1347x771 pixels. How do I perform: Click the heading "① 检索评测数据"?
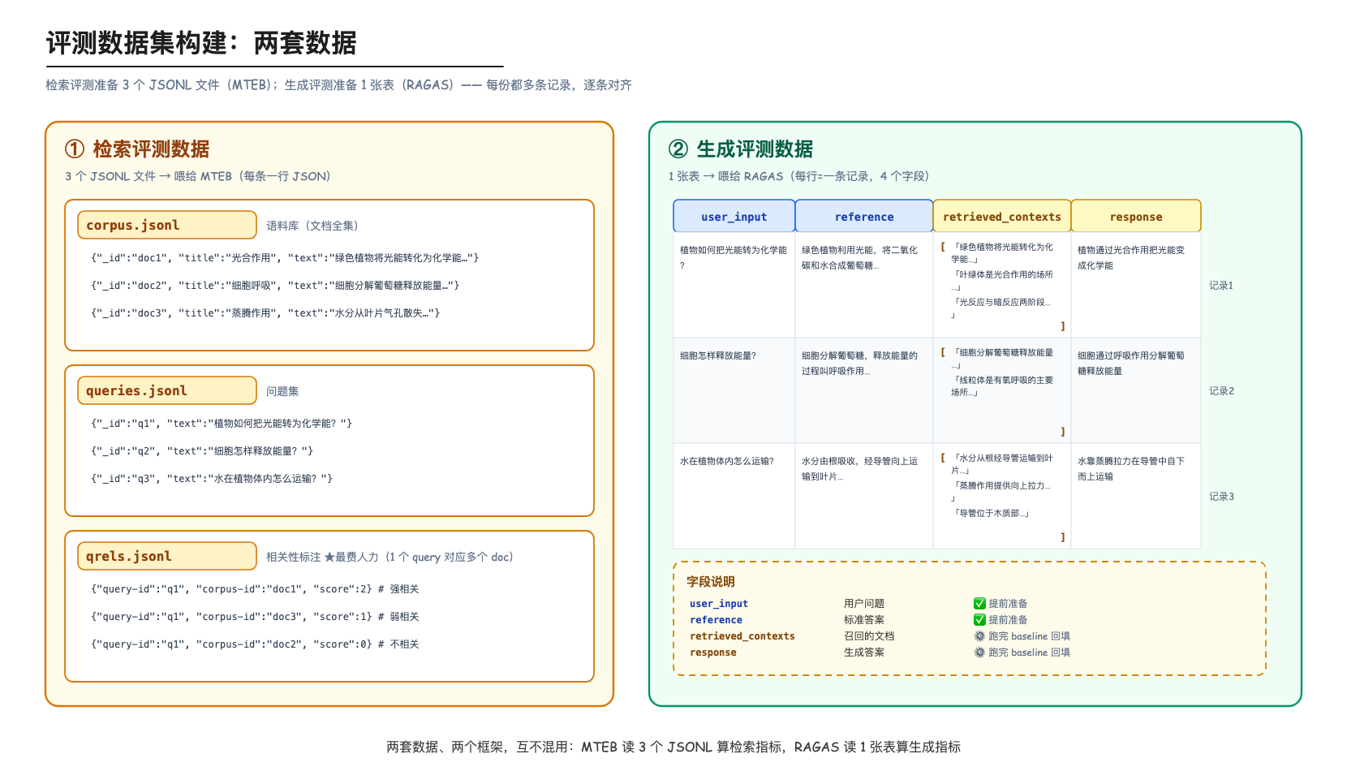137,149
